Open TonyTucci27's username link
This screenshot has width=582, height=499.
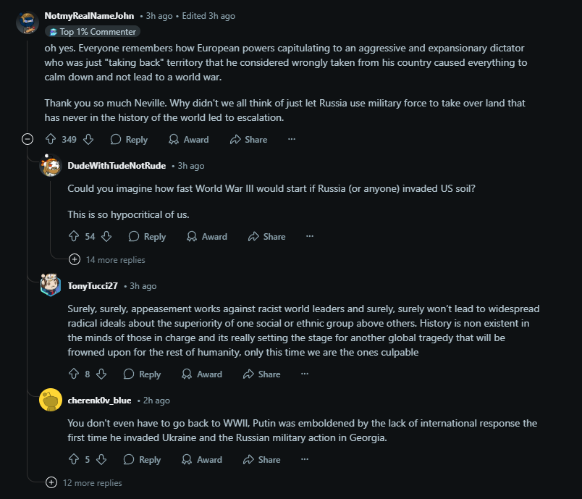pyautogui.click(x=93, y=286)
